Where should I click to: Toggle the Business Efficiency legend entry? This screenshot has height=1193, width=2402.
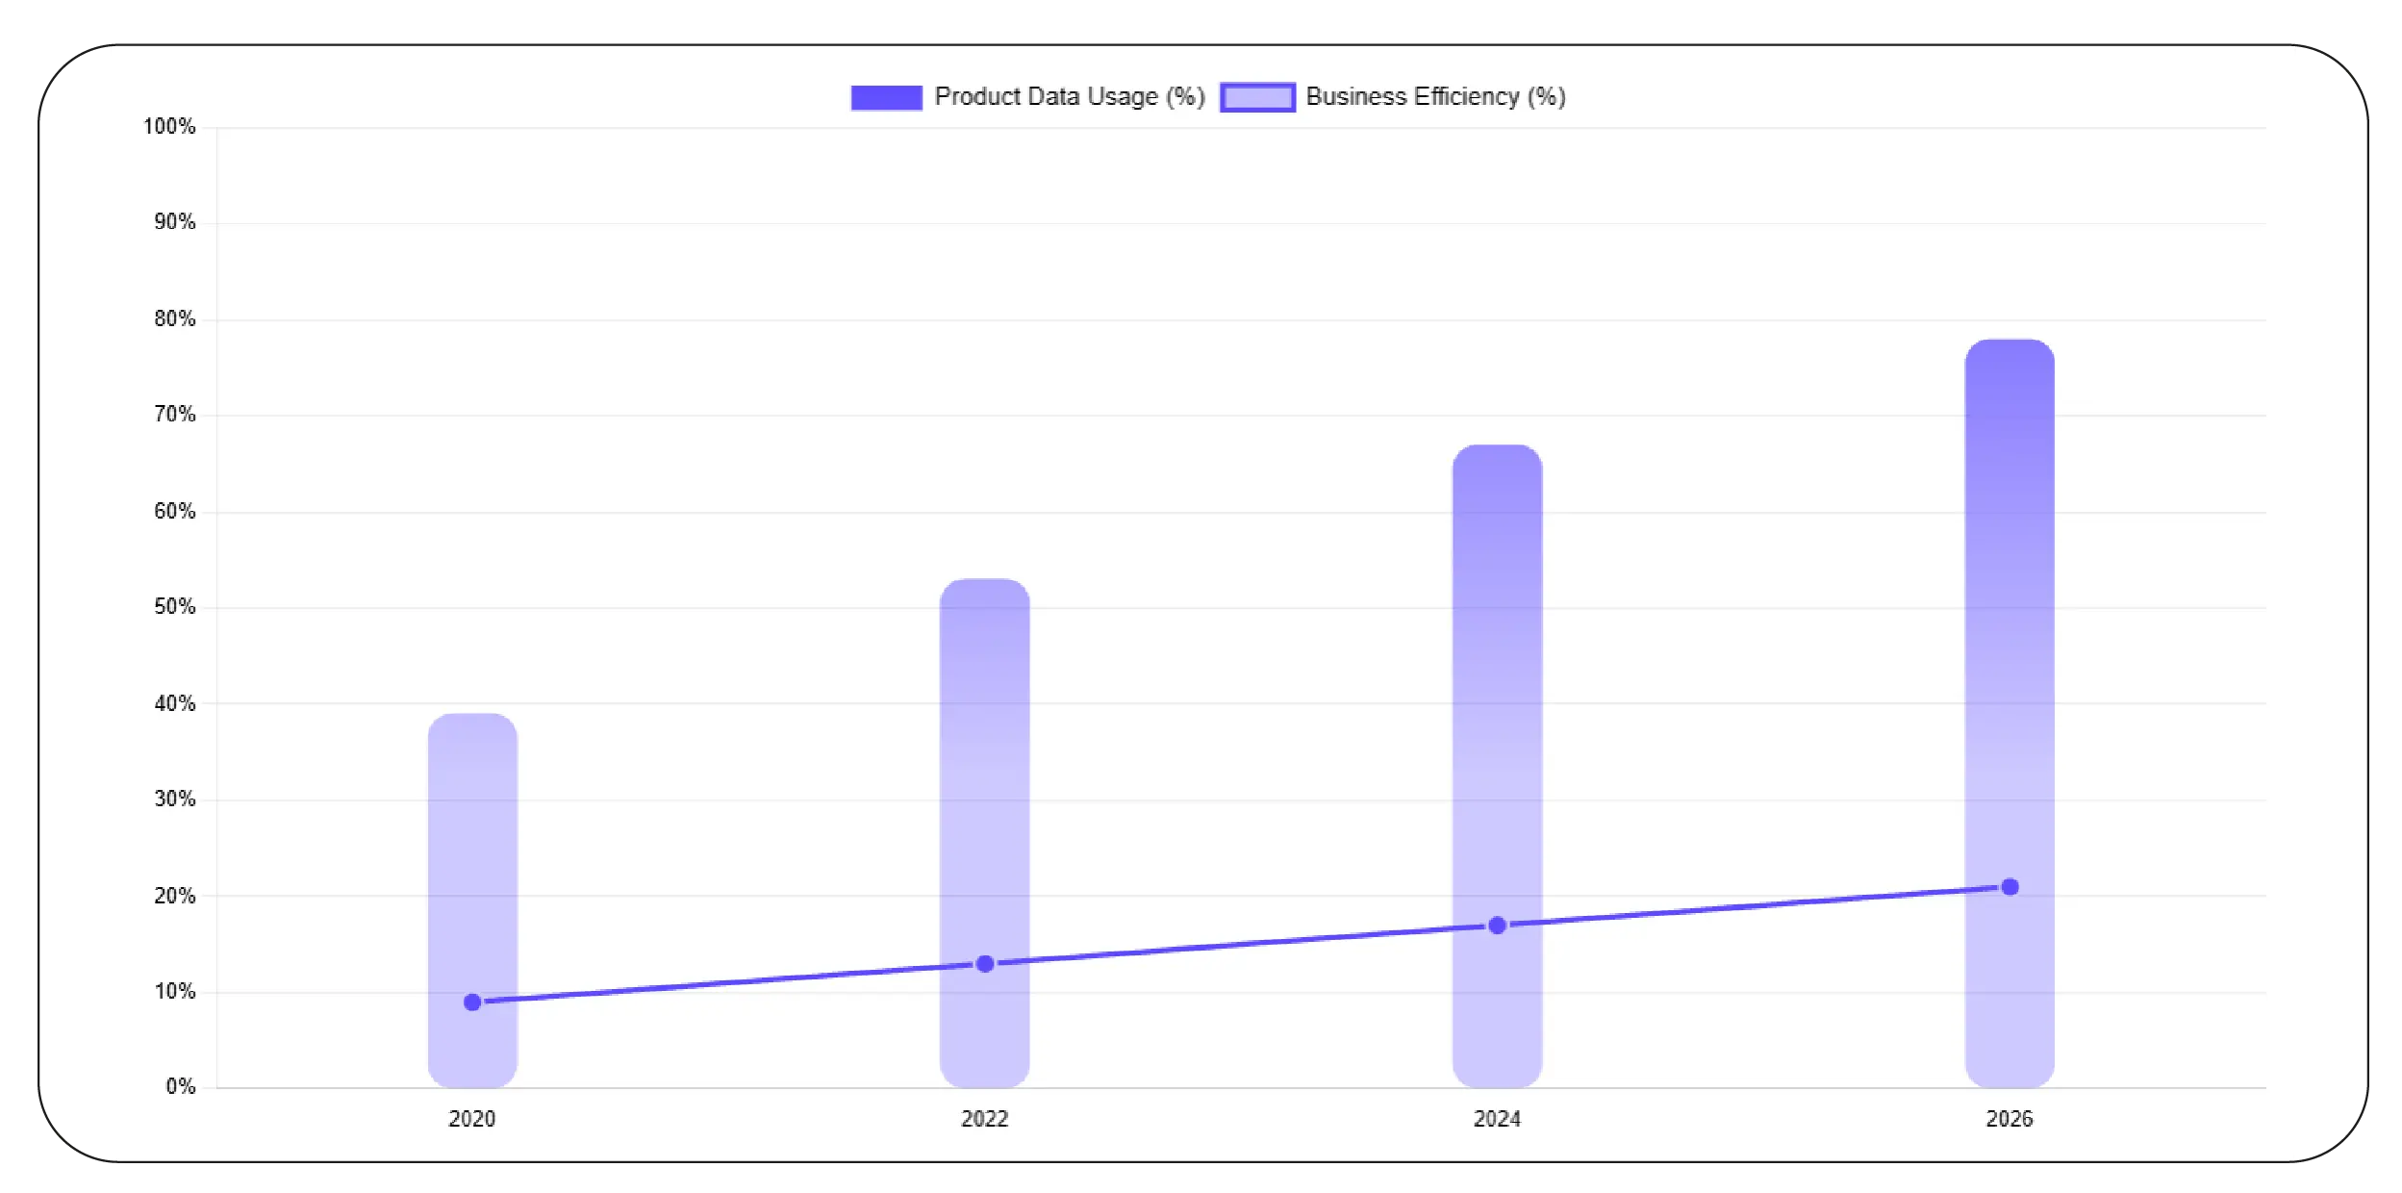tap(1435, 95)
